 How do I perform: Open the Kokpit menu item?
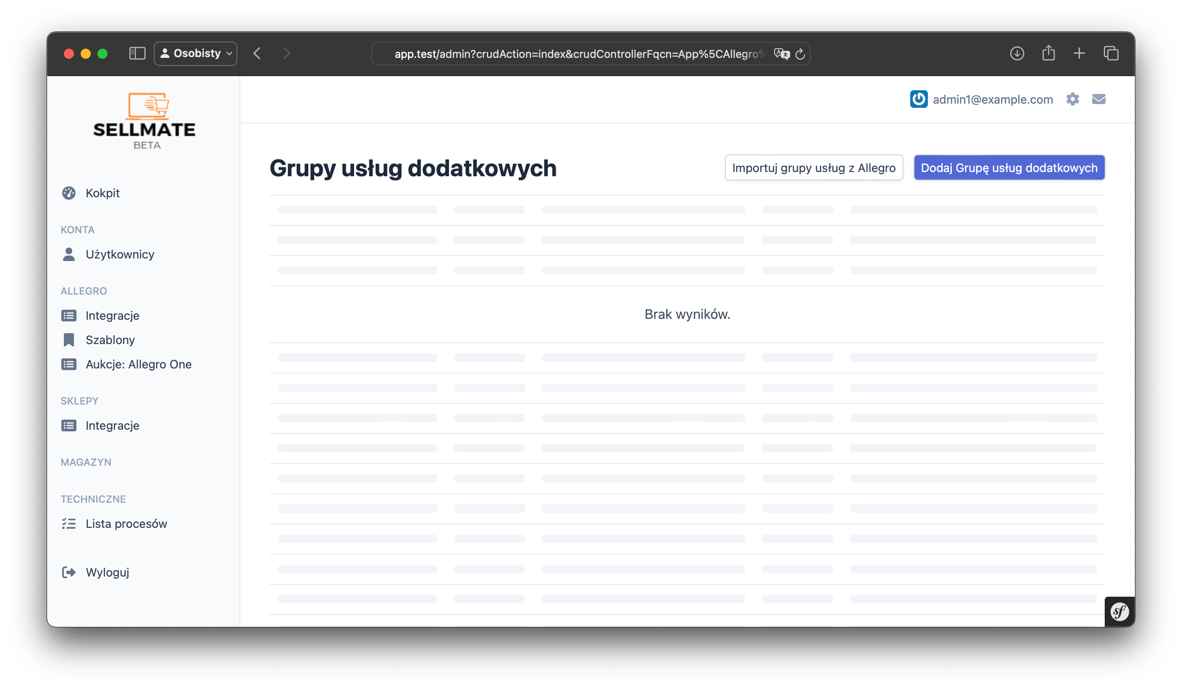102,193
